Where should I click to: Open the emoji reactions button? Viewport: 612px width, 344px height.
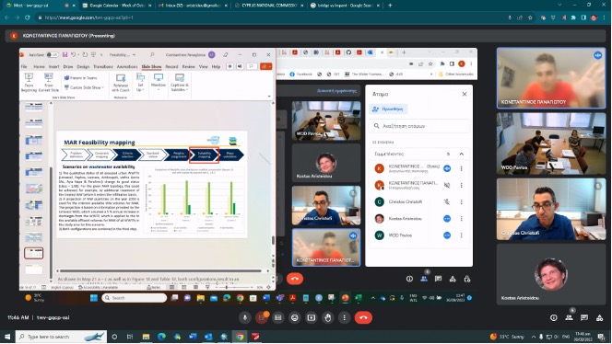[x=295, y=318]
